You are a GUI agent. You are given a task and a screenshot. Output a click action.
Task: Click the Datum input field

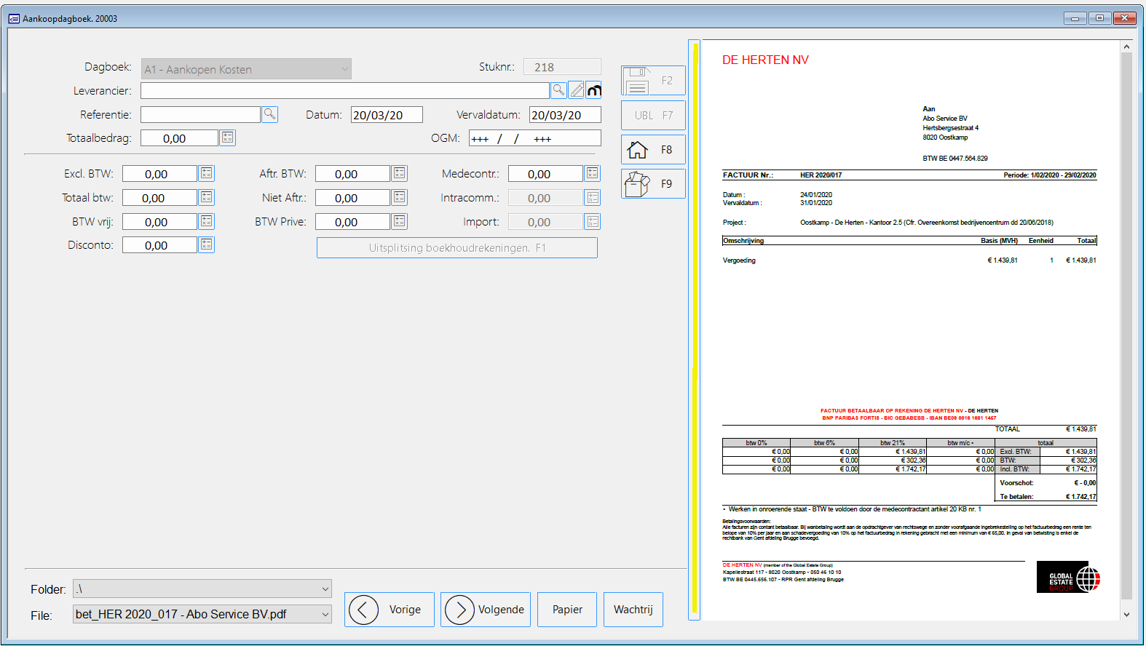386,115
